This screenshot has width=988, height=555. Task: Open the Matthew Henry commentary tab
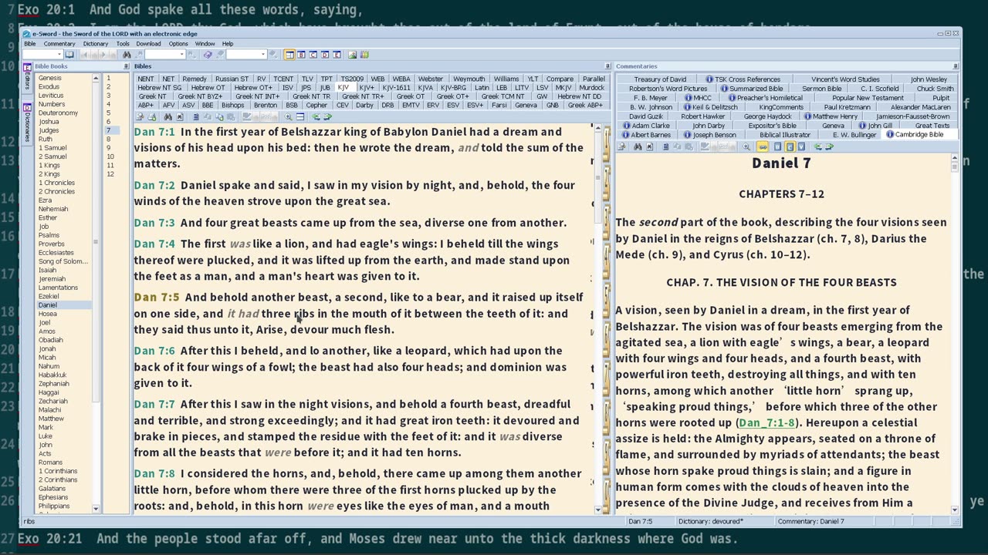(830, 116)
